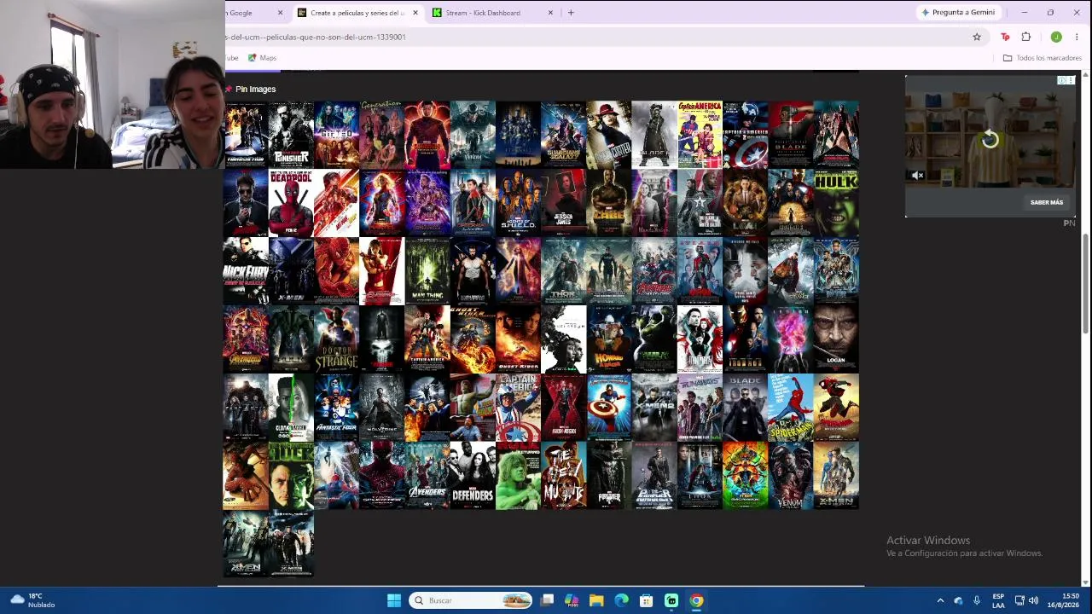1092x614 pixels.
Task: Open Task View from the taskbar
Action: (x=548, y=600)
